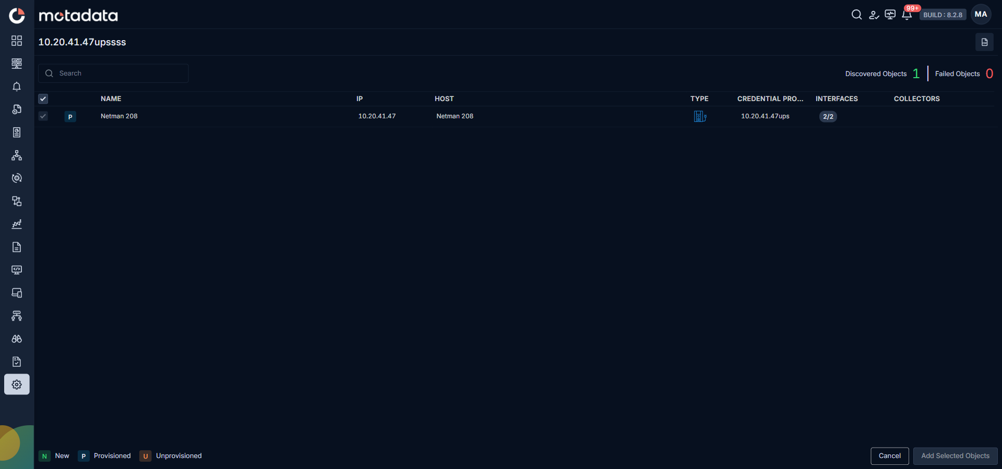The width and height of the screenshot is (1002, 469).
Task: Open the file-with-clock icon in sidebar
Action: click(17, 109)
